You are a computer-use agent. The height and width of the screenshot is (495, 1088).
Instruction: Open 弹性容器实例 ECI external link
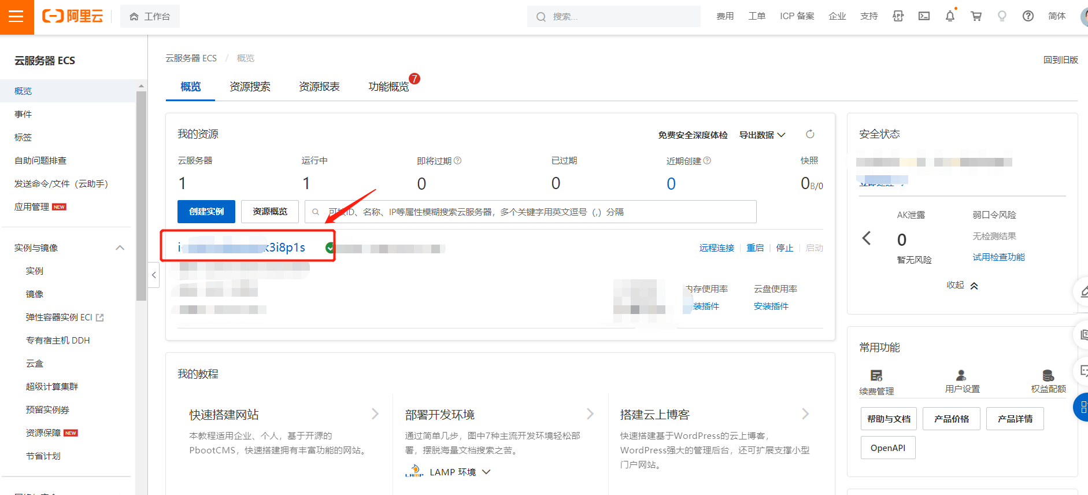point(99,317)
